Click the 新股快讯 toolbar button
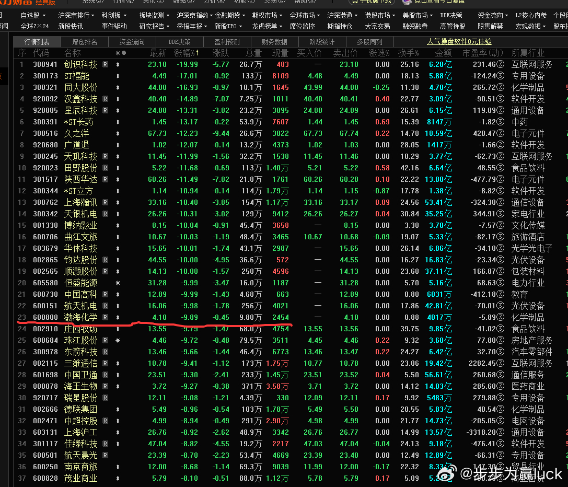 [71, 27]
